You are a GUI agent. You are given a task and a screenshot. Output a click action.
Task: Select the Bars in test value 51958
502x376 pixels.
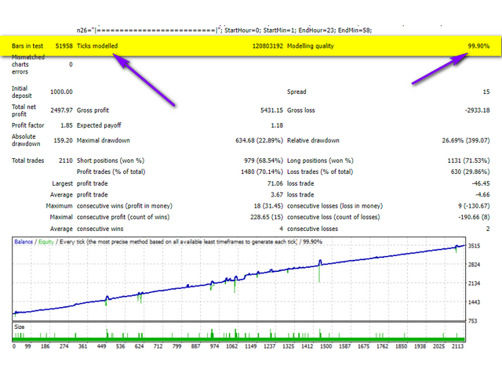(64, 46)
